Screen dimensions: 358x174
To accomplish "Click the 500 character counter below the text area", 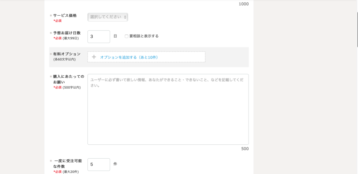I will coord(245,149).
